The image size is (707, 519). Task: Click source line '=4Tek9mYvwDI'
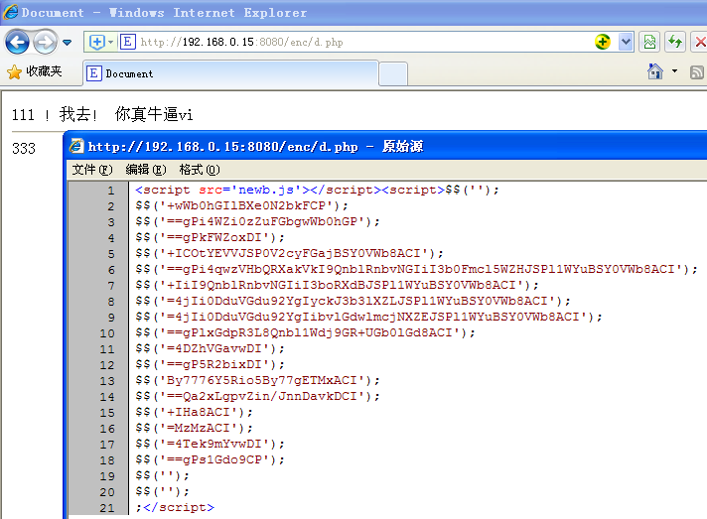pos(210,445)
